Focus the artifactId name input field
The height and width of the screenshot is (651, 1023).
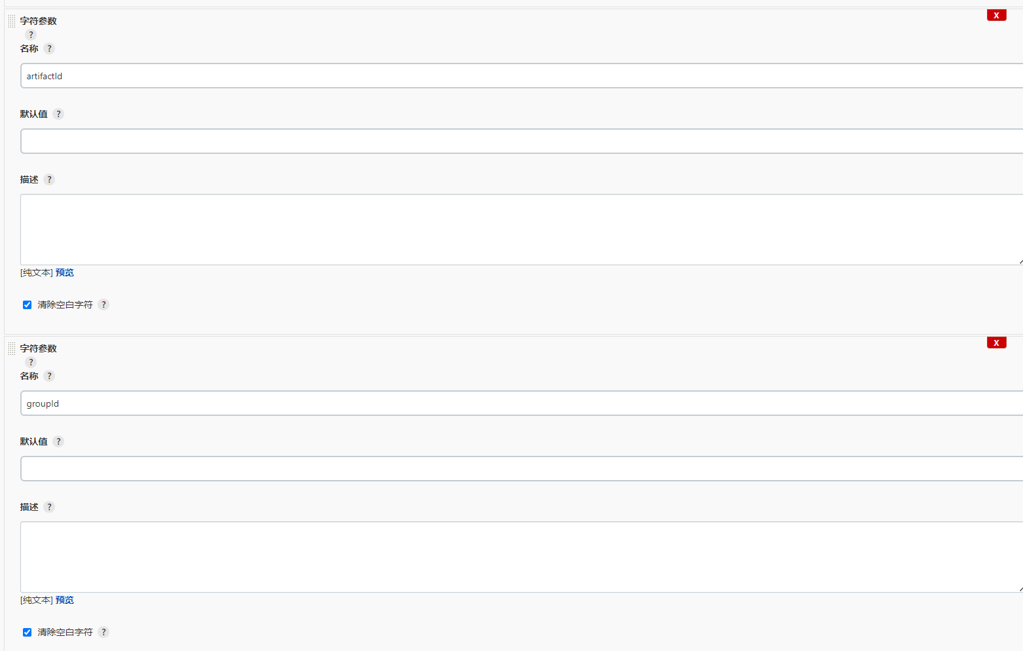pos(522,76)
